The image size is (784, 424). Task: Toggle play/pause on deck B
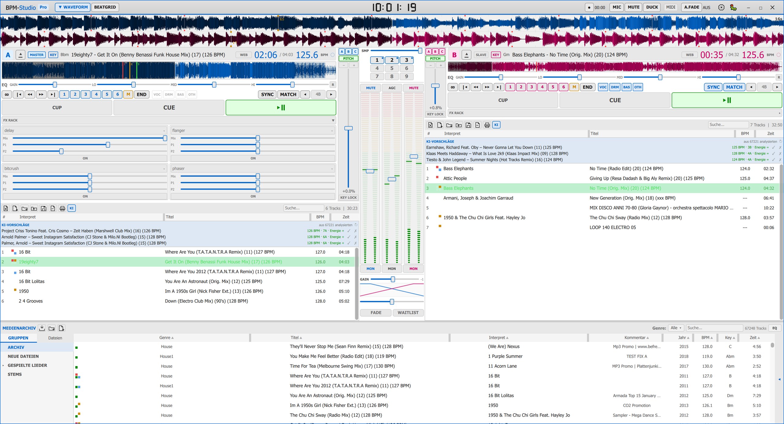point(727,100)
